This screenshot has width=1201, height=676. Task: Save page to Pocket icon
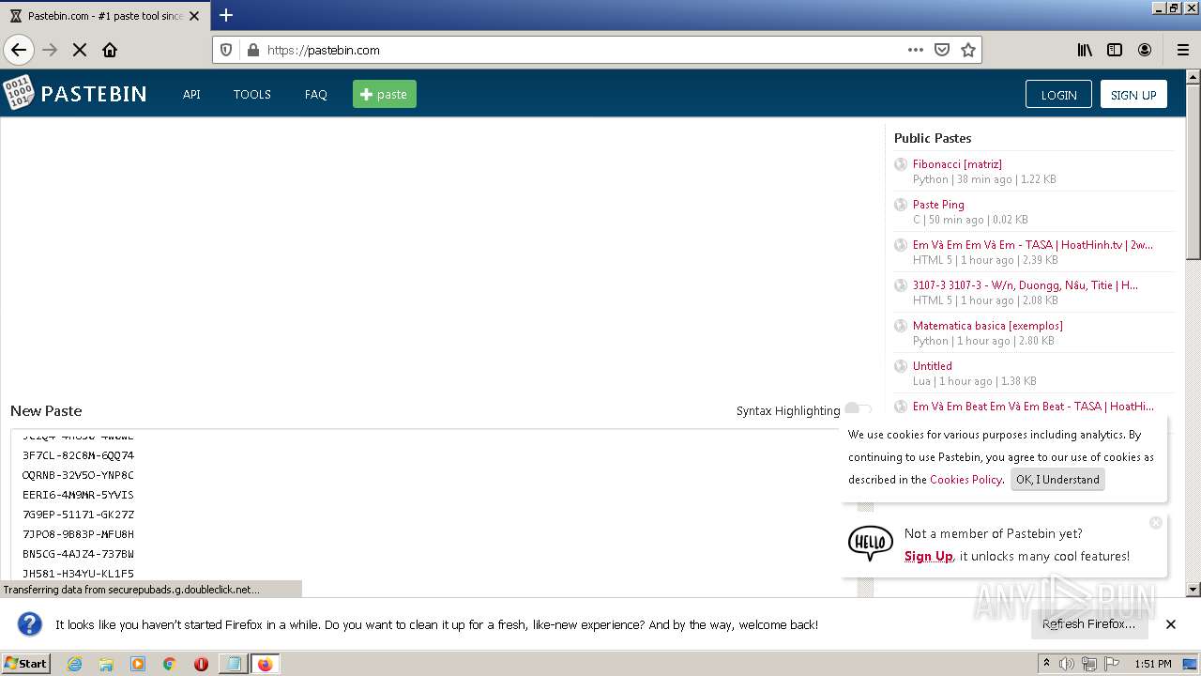[x=942, y=50]
